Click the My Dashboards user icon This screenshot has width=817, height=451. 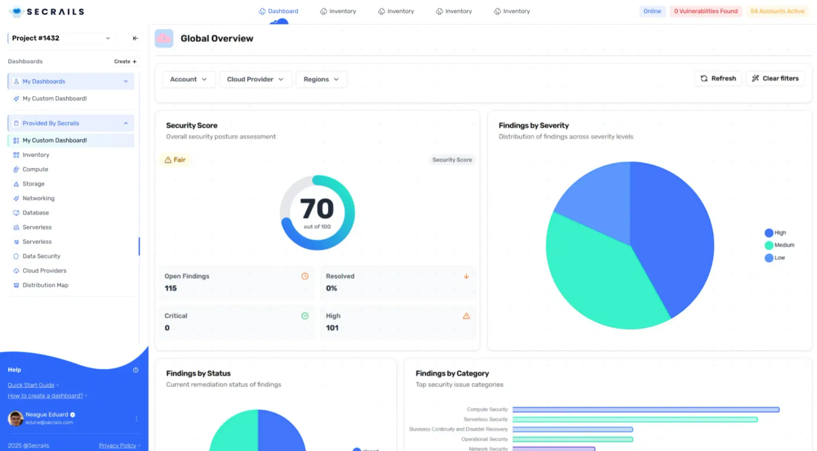pyautogui.click(x=16, y=81)
